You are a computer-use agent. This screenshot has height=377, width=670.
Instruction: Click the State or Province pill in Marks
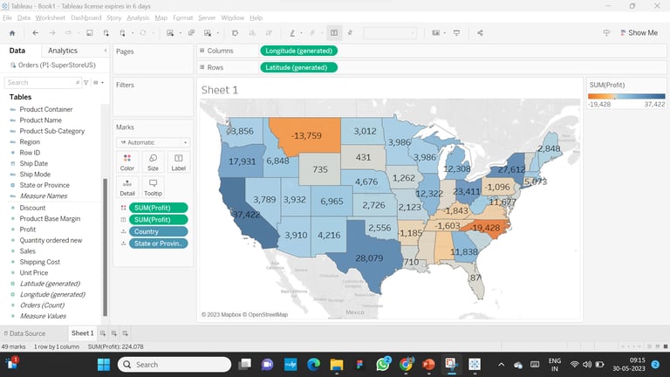[x=158, y=243]
